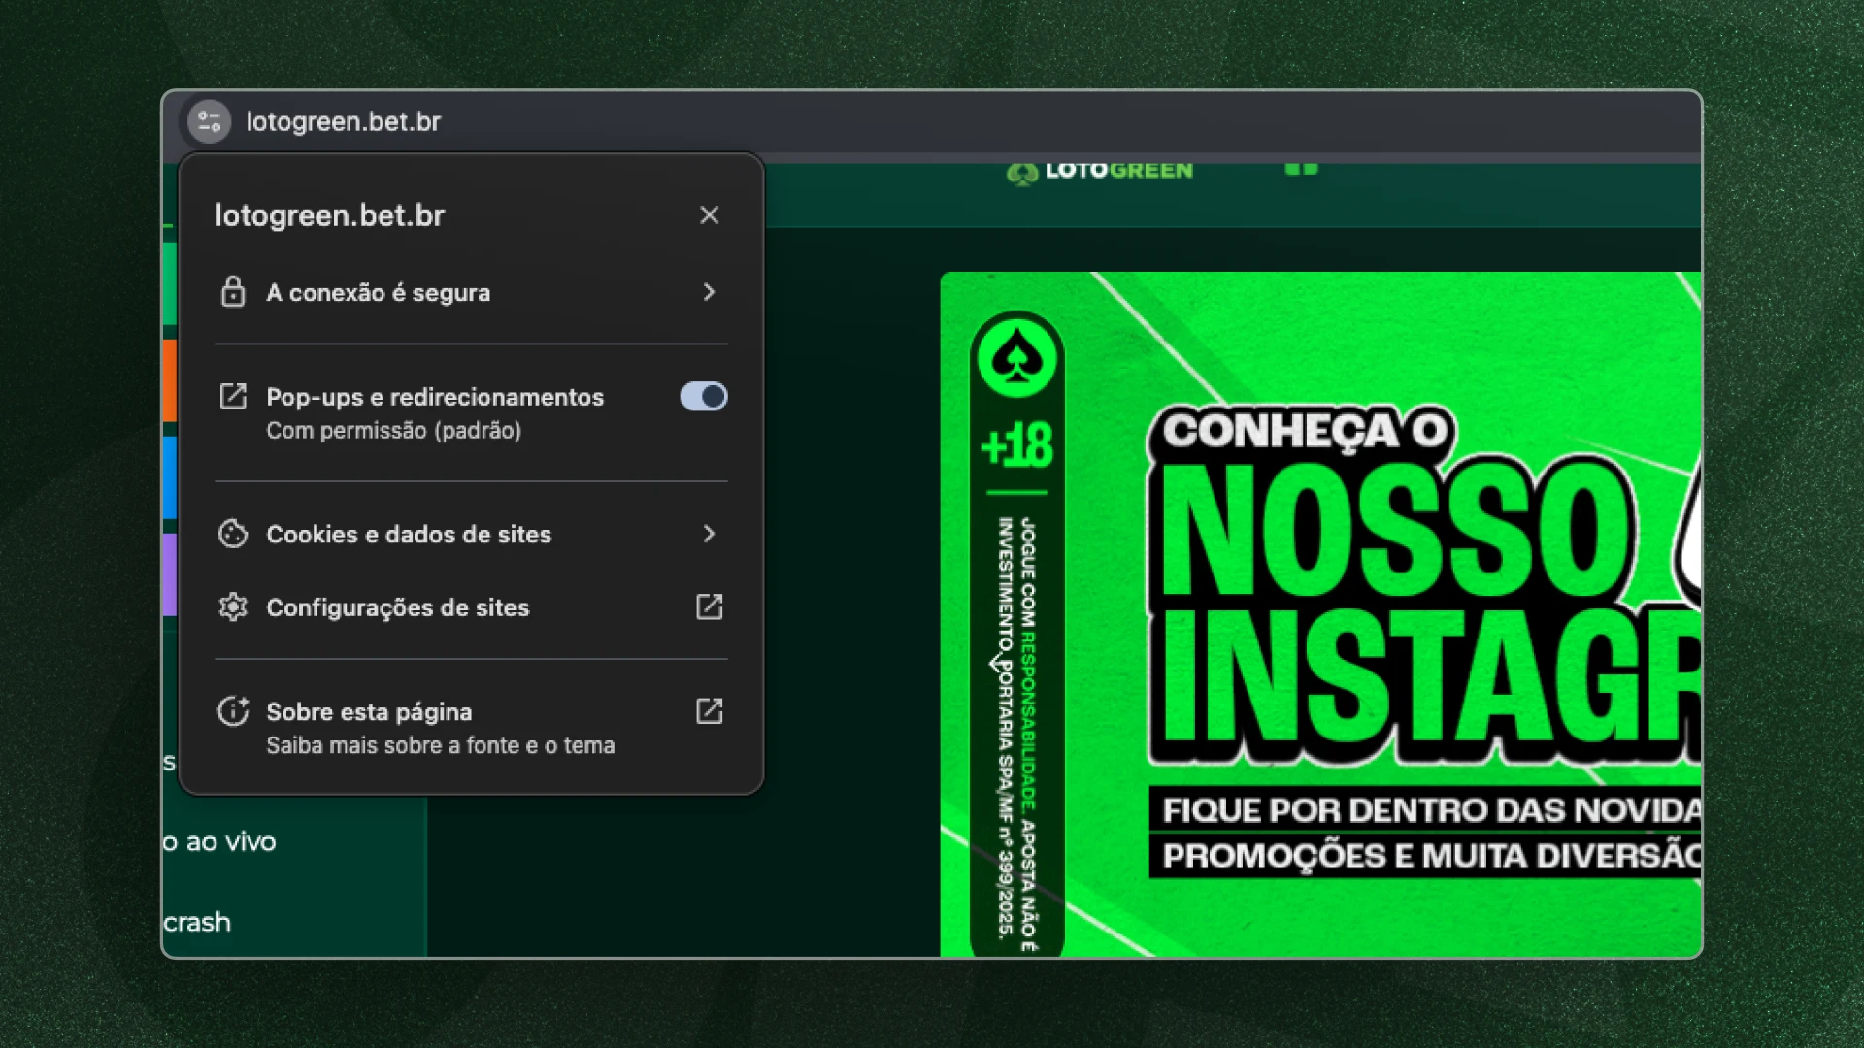Expand the Cookies e dados chevron
Image resolution: width=1864 pixels, height=1048 pixels.
coord(710,534)
